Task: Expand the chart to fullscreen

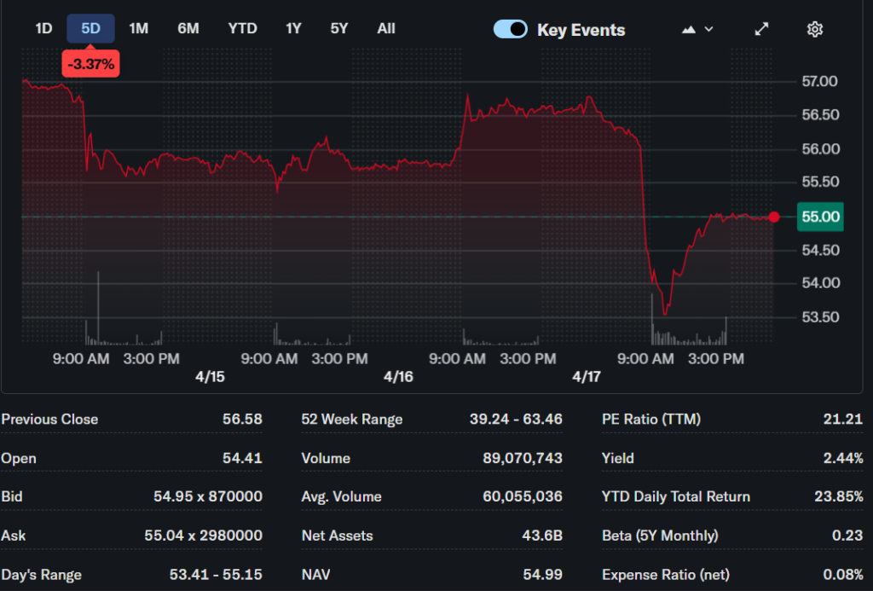Action: pos(761,29)
